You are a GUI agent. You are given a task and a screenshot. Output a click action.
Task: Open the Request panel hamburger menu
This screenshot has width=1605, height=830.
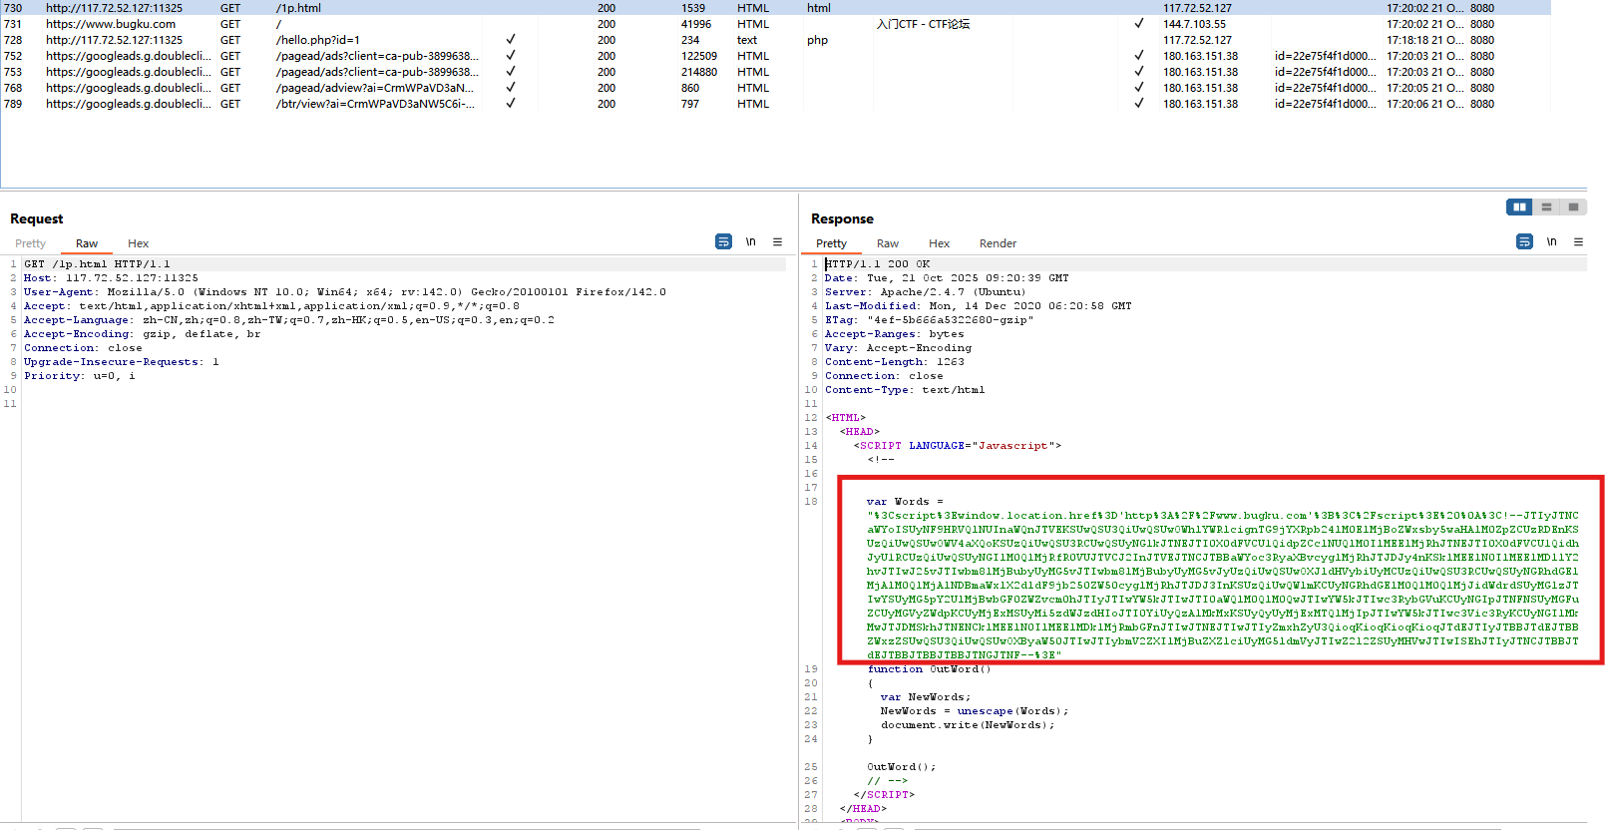777,241
